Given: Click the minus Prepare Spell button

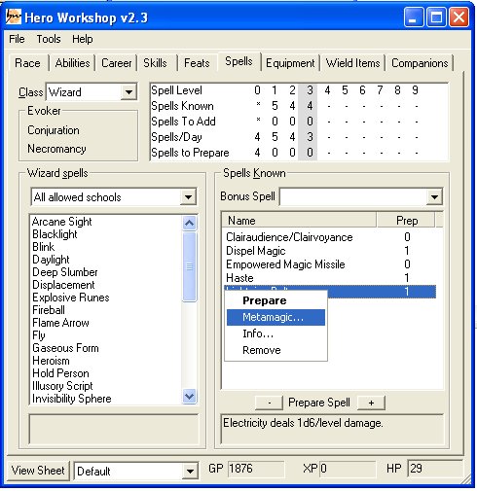Looking at the screenshot, I should click(269, 403).
